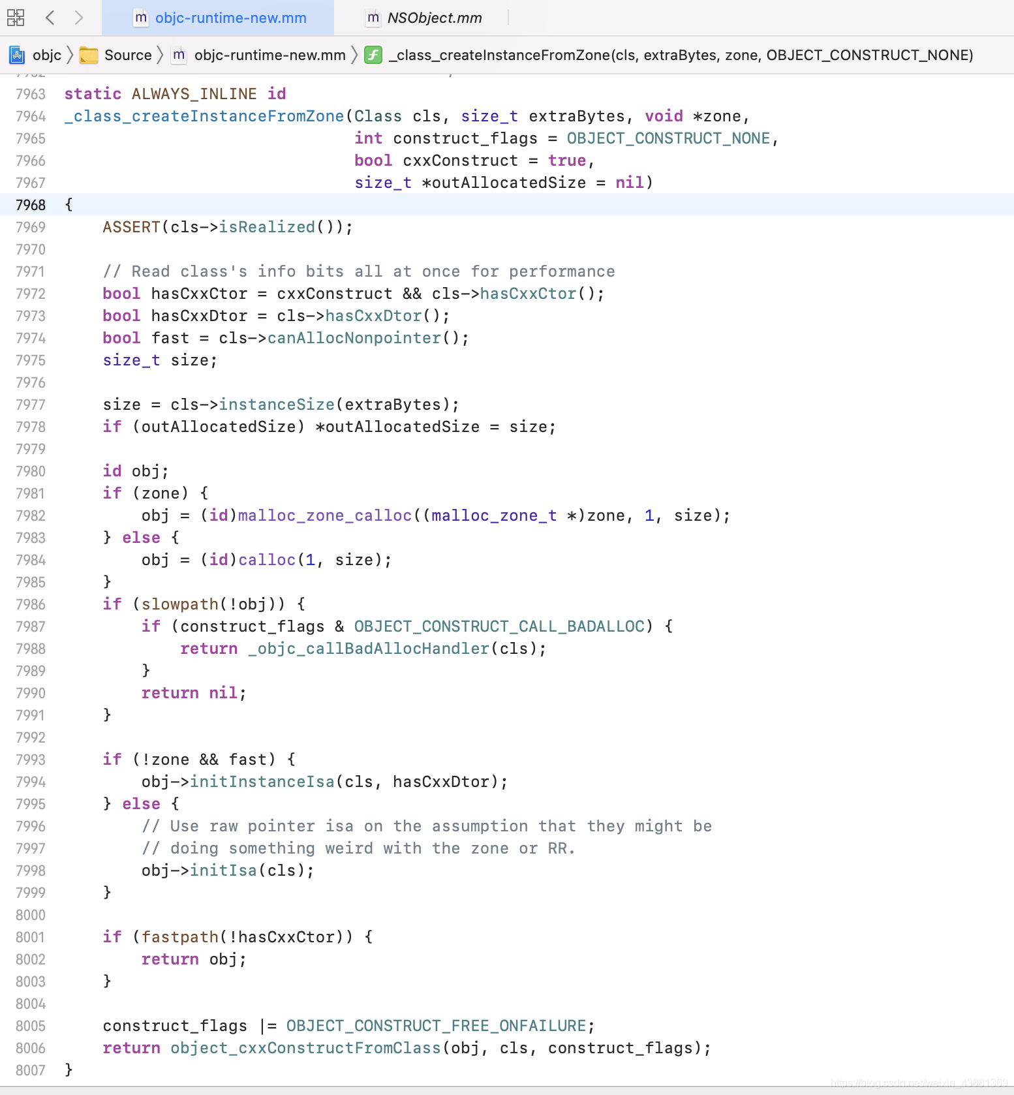Open the Source folder breadcrumb
The height and width of the screenshot is (1095, 1014).
coord(128,55)
